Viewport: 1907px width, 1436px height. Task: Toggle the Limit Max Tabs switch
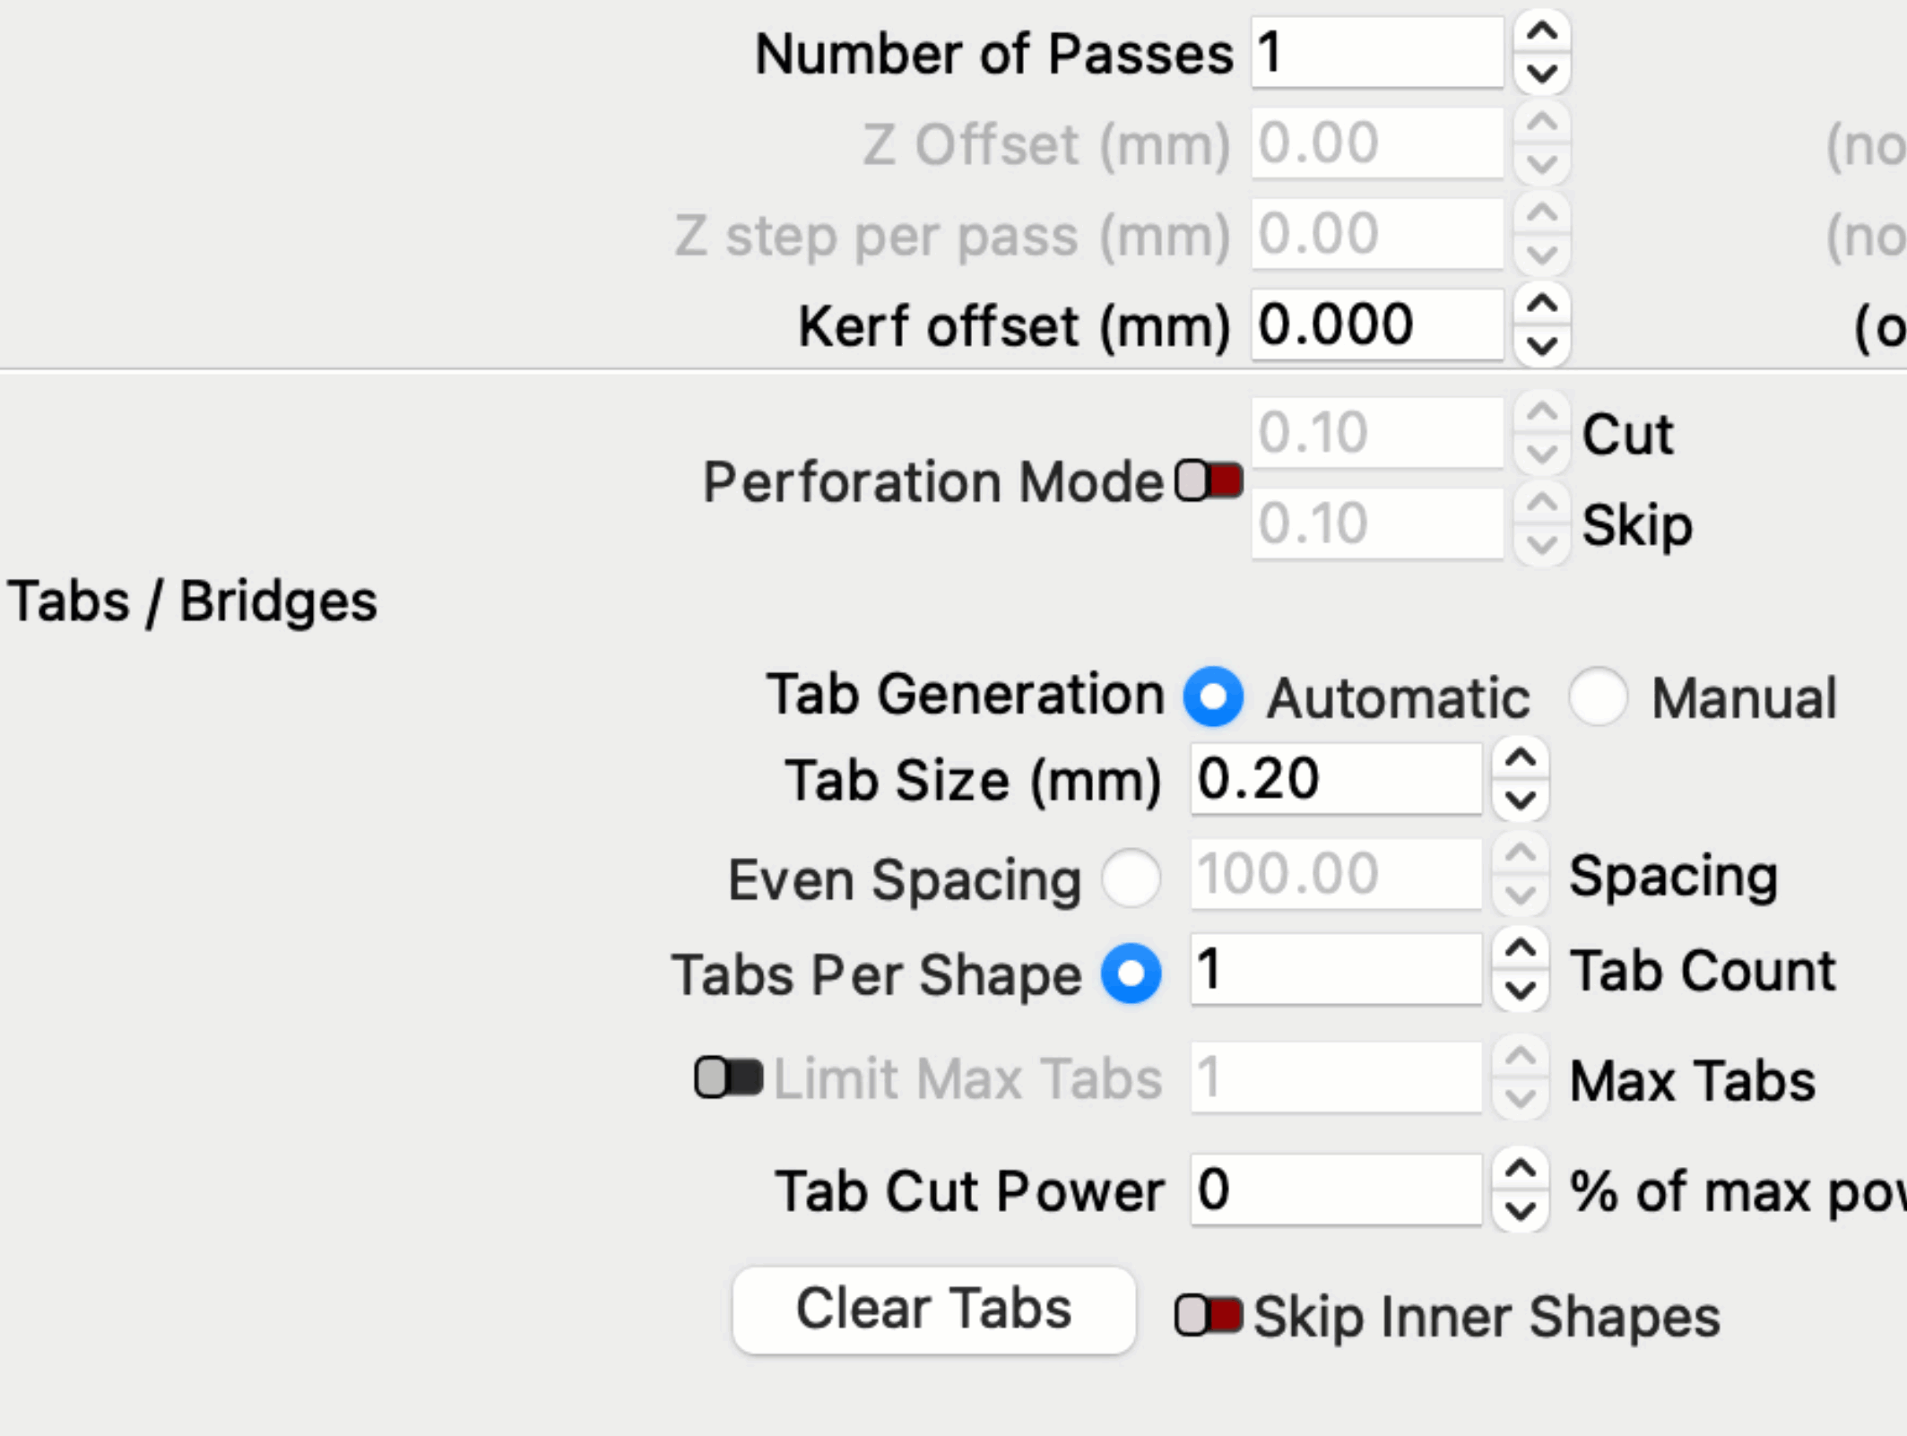click(728, 1077)
